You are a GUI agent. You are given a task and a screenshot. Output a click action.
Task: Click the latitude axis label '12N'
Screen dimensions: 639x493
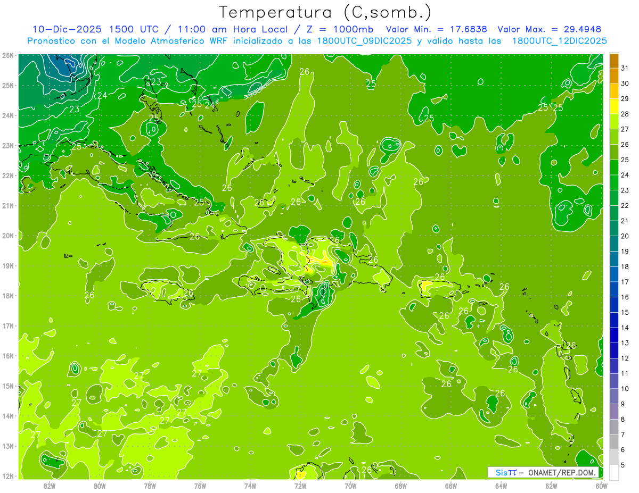pos(8,476)
